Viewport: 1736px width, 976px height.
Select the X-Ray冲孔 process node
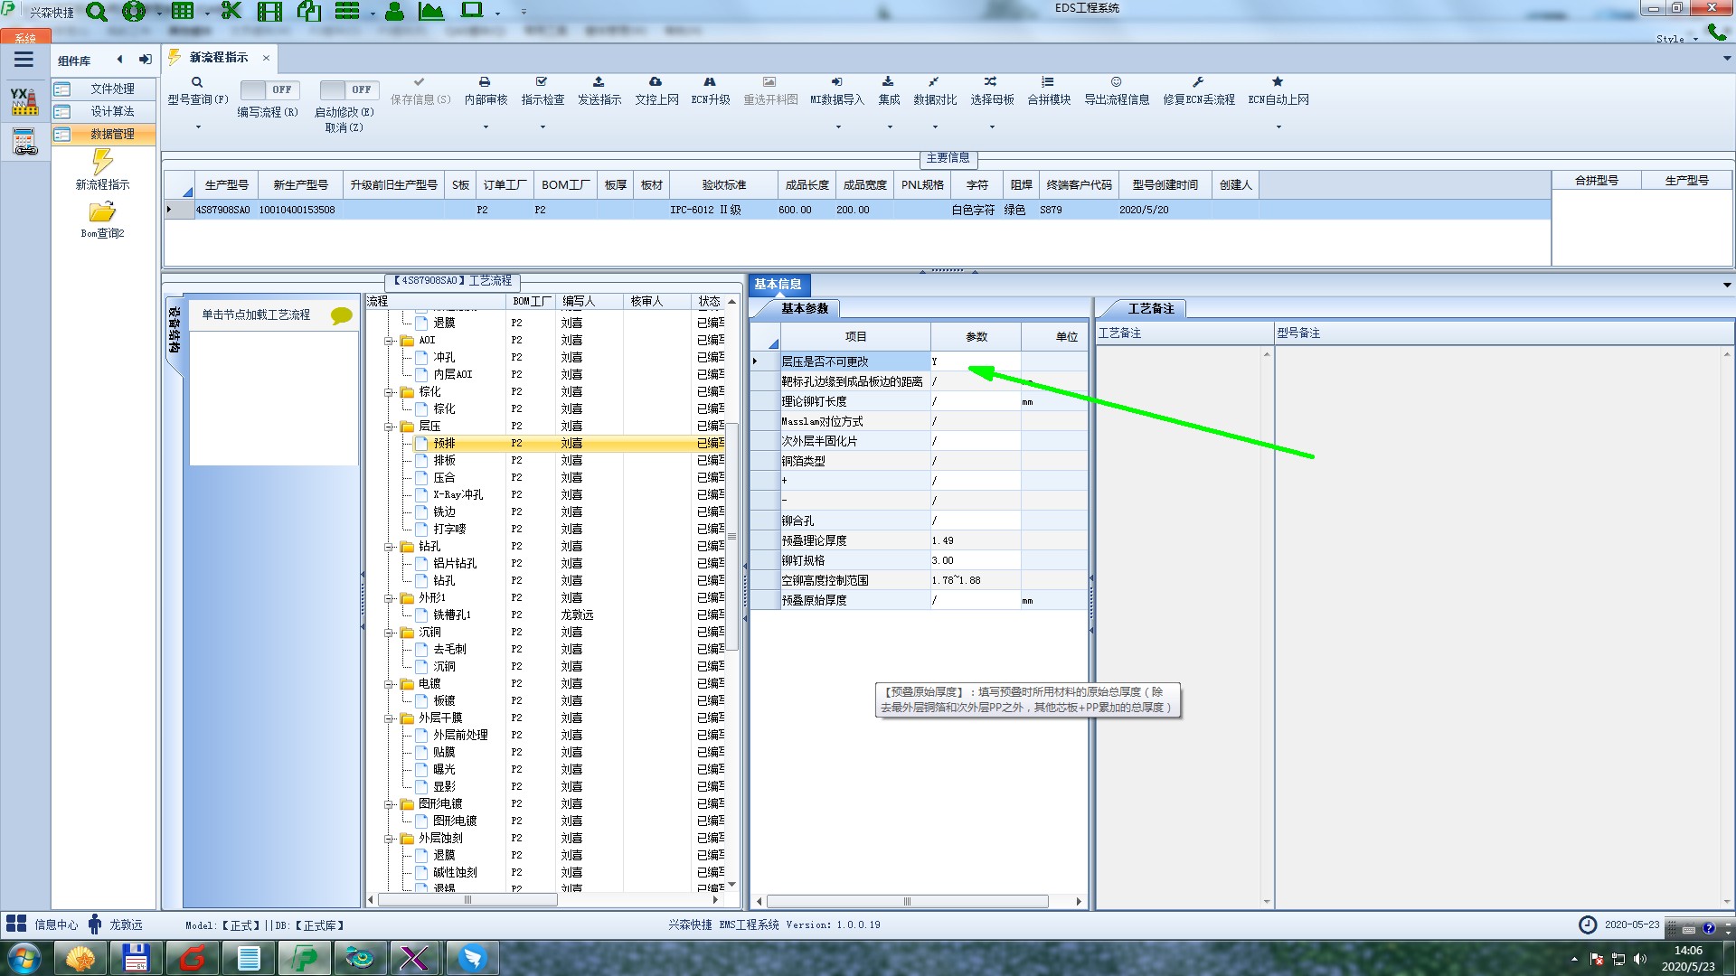[x=458, y=495]
